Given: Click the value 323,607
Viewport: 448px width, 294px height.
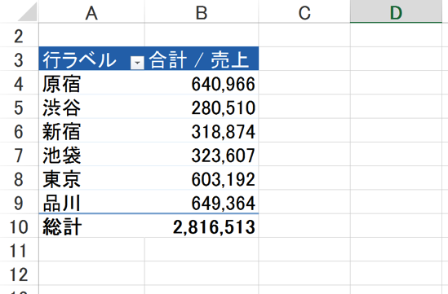Looking at the screenshot, I should [223, 156].
